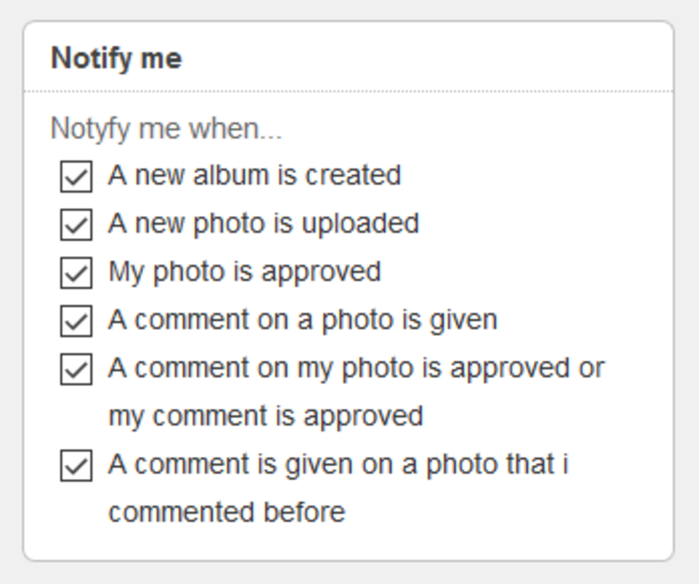Click the gray page background above the panel
The width and height of the screenshot is (699, 584).
click(348, 9)
